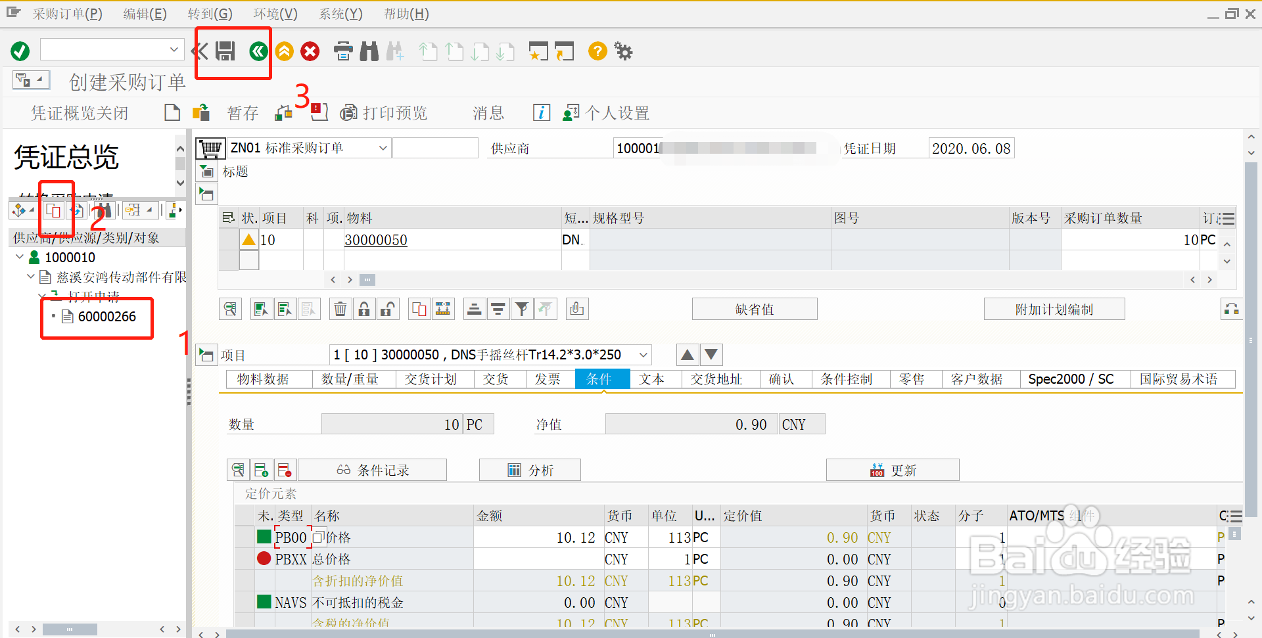Image resolution: width=1262 pixels, height=638 pixels.
Task: Click the paperclip attachment icon in item toolbar
Action: click(577, 309)
